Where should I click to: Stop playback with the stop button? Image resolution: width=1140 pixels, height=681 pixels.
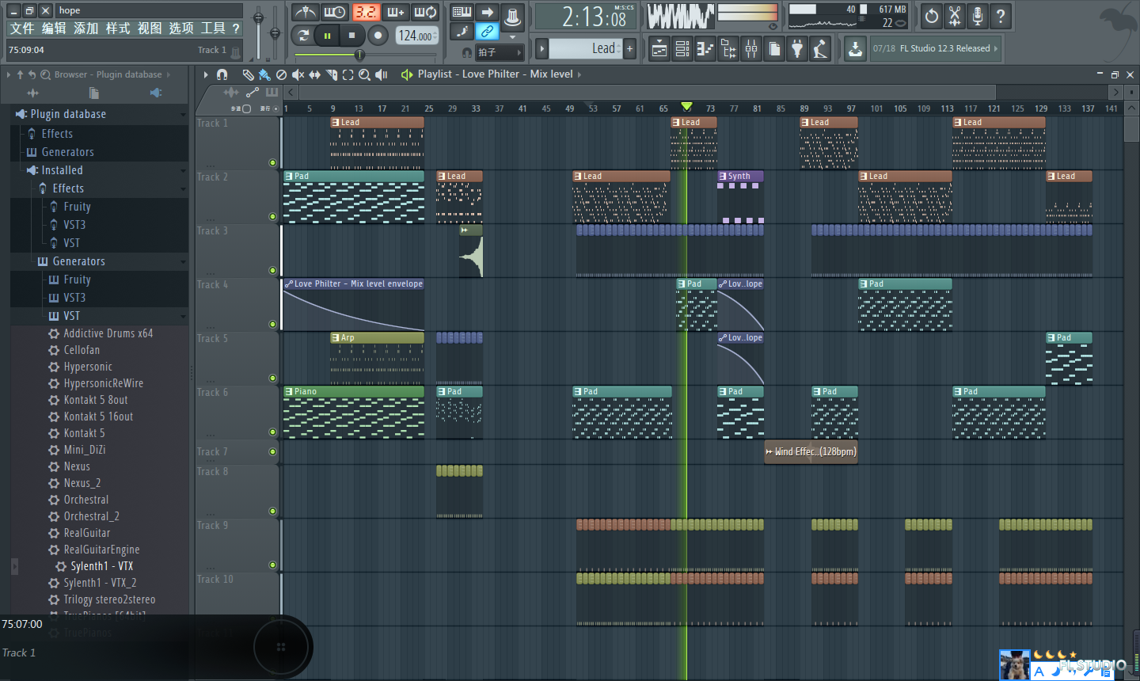click(352, 35)
